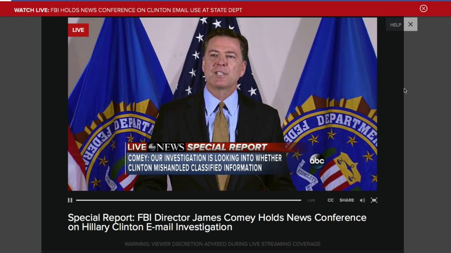Open the HELP panel

395,25
